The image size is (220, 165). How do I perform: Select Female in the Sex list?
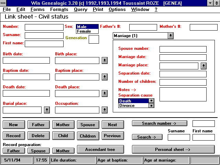click(87, 31)
